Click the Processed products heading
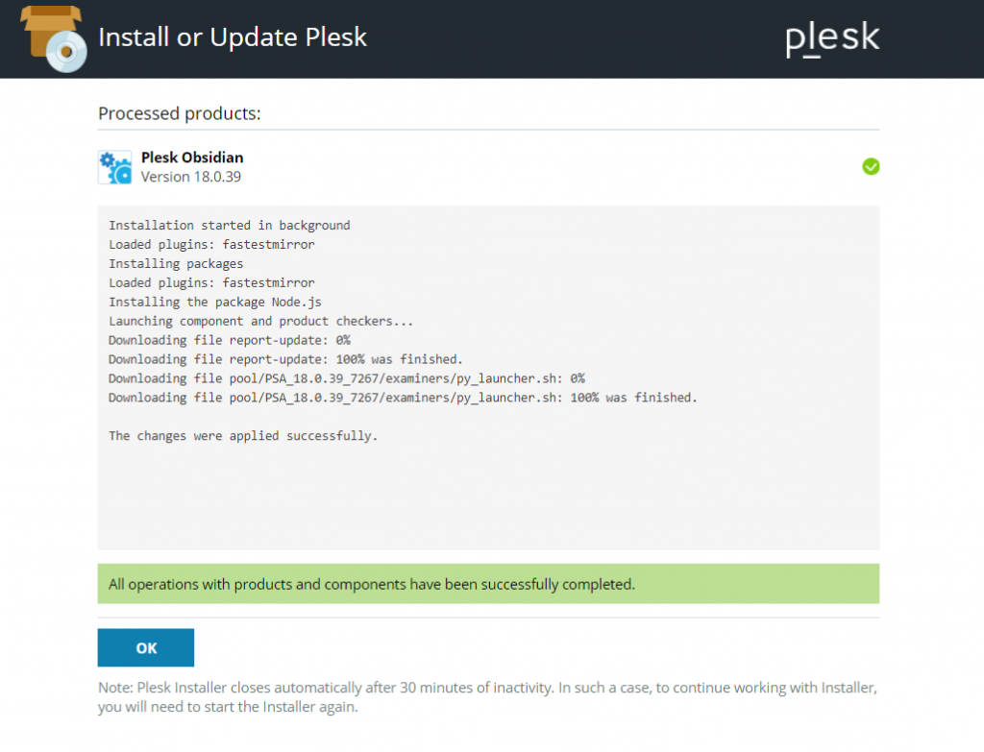Viewport: 984px width, 752px height. pos(180,113)
